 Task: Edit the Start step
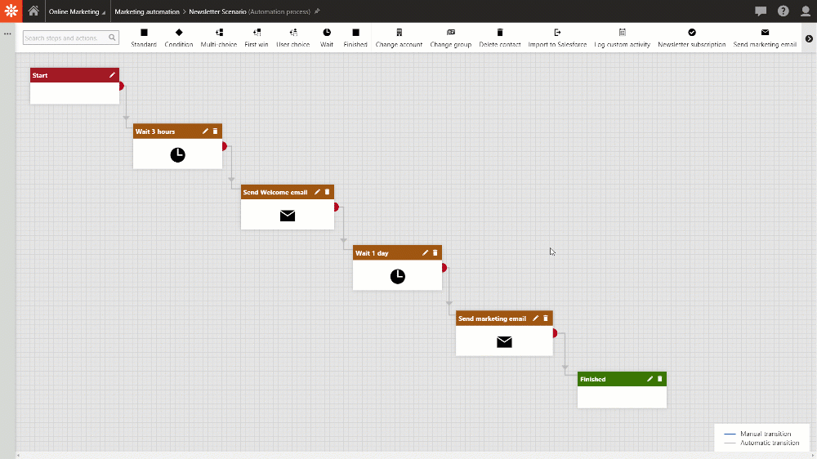(112, 75)
